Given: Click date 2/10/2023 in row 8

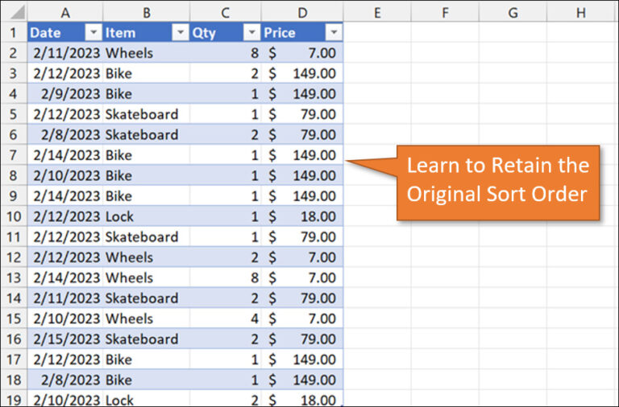Looking at the screenshot, I should pyautogui.click(x=65, y=175).
